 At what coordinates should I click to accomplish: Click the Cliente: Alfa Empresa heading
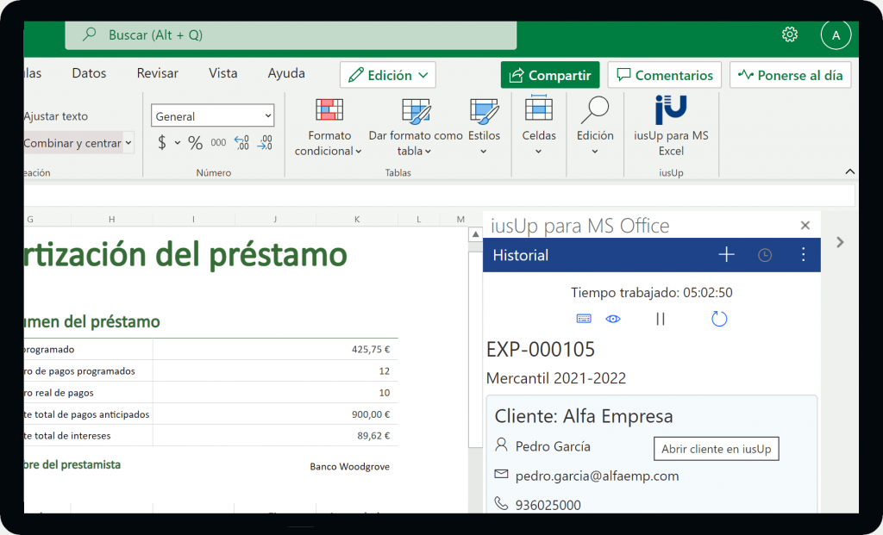click(584, 416)
